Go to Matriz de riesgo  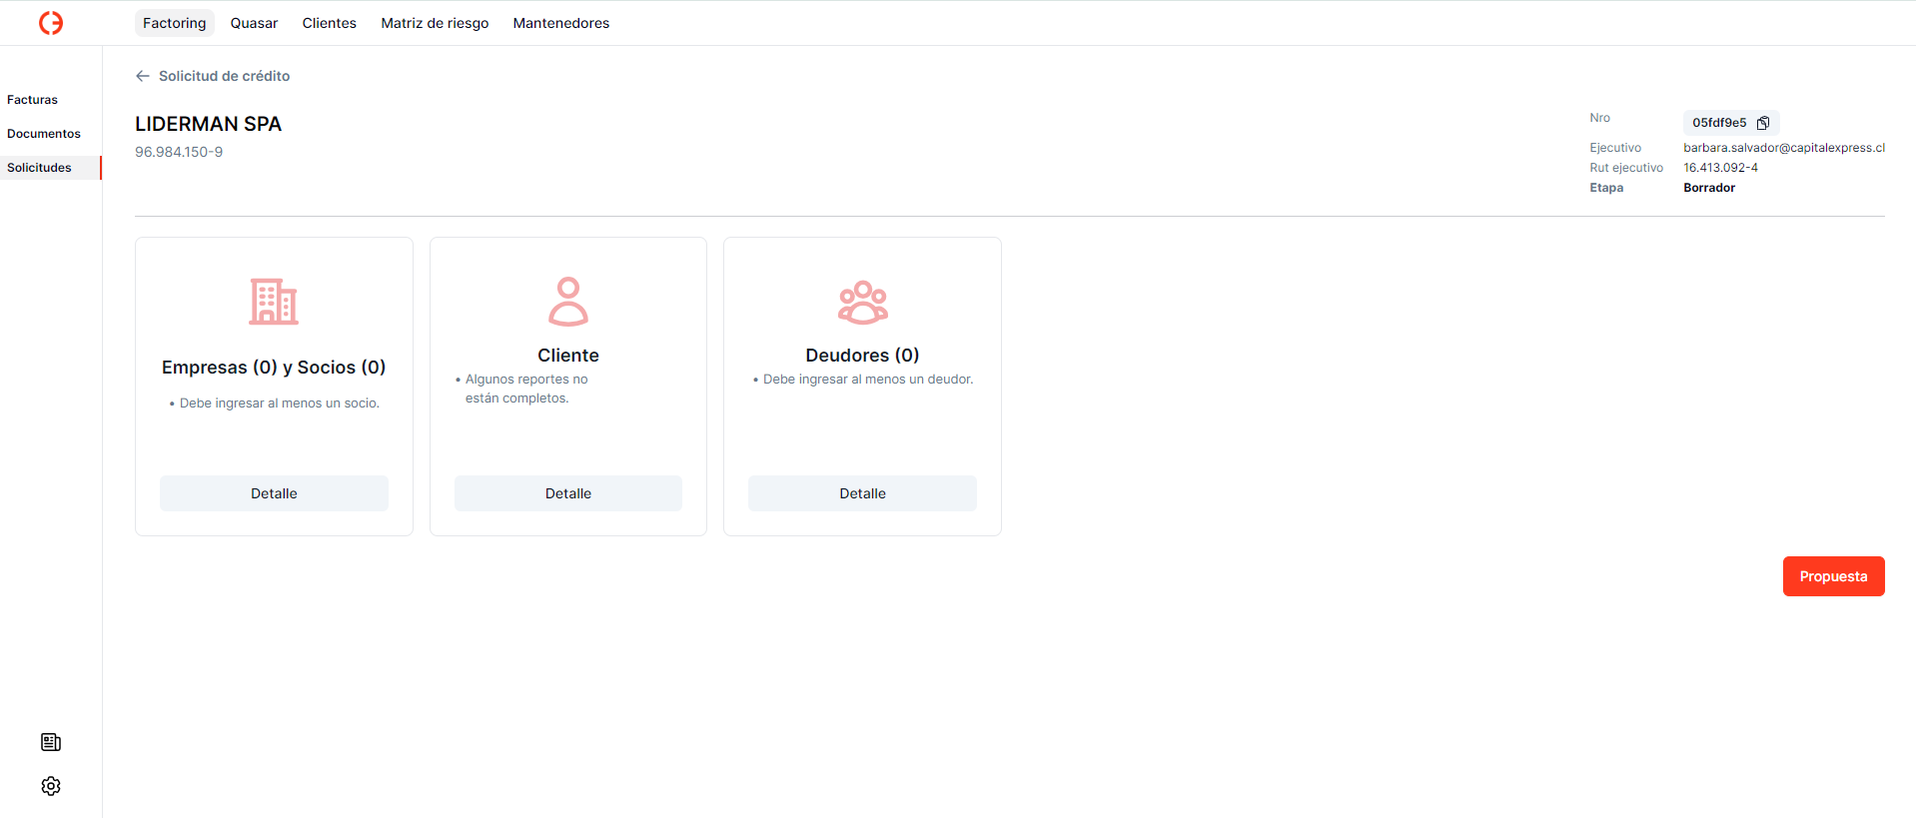click(x=435, y=23)
